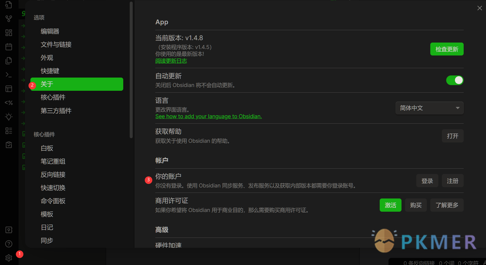Open today's daily note calendar icon
The image size is (486, 265).
coord(9,46)
